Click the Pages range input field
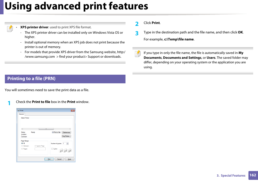This screenshot has width=258, height=182. coord(40,149)
